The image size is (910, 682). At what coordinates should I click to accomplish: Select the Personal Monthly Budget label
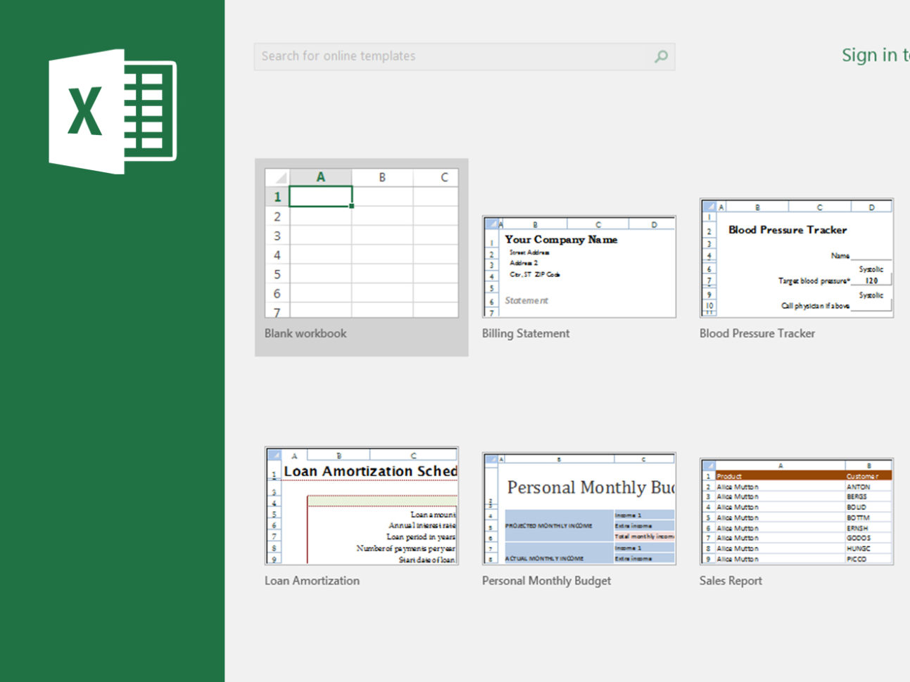pyautogui.click(x=545, y=581)
